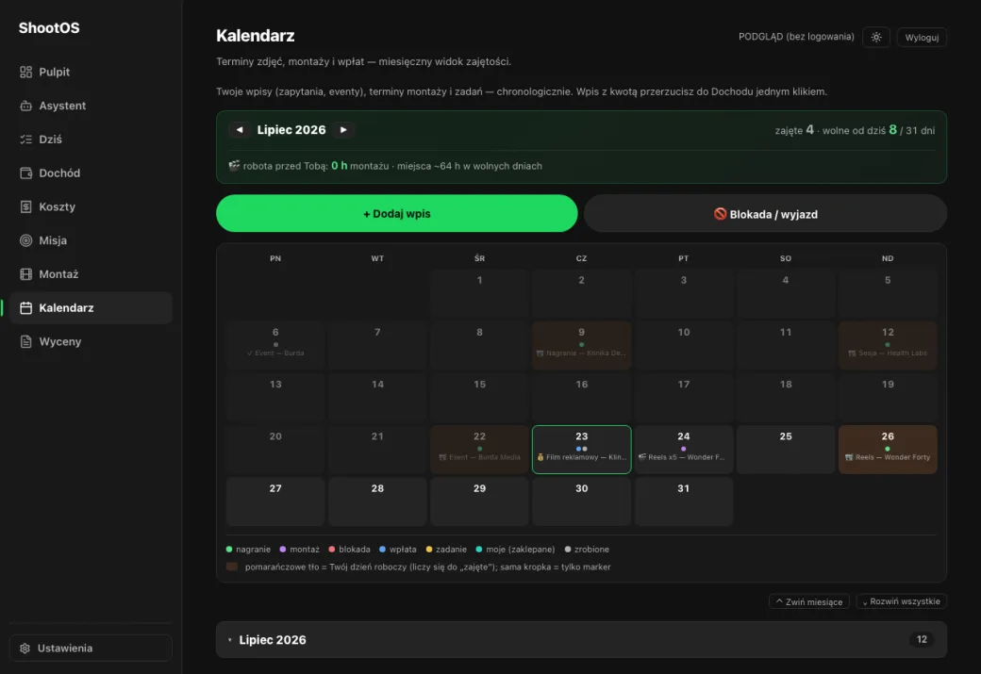Open Misja menu item
The height and width of the screenshot is (674, 981).
(91, 240)
